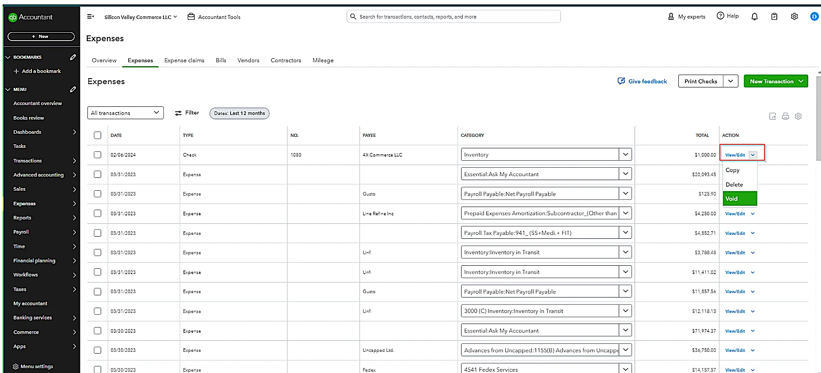This screenshot has width=821, height=373.
Task: Switch to Overview tab
Action: coord(104,60)
